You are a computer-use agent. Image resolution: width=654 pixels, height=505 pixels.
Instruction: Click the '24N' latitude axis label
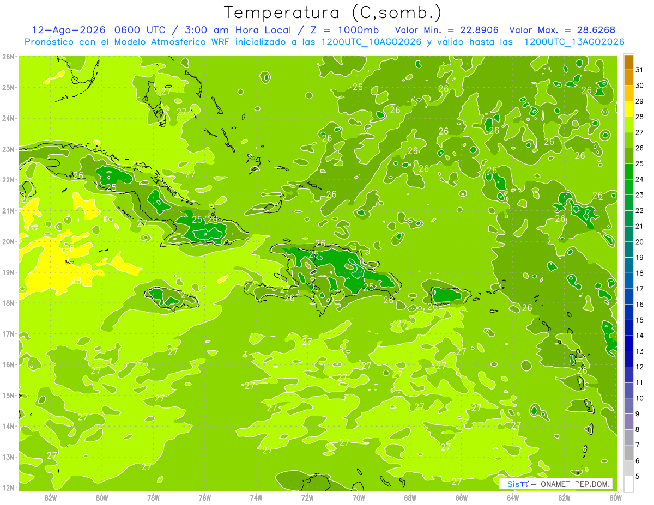point(8,118)
